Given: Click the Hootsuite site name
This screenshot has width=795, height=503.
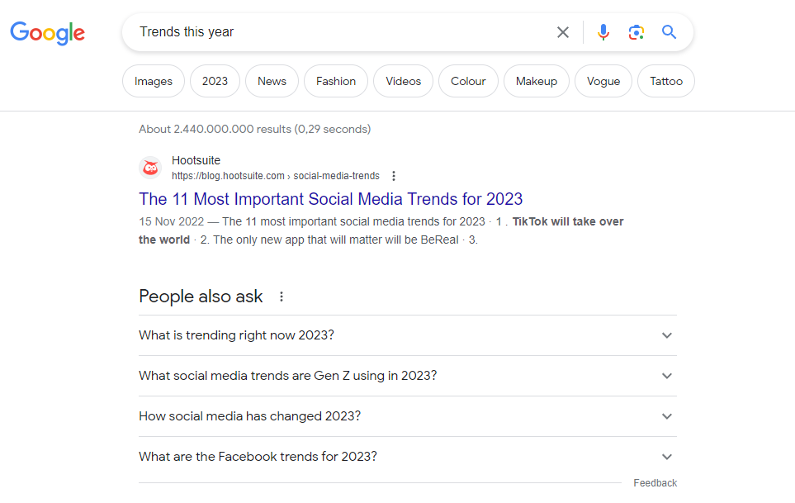Looking at the screenshot, I should 196,160.
